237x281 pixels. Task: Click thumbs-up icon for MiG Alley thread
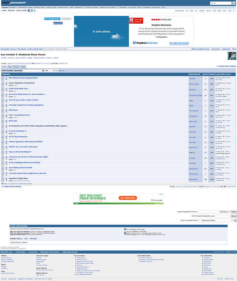coord(6,78)
